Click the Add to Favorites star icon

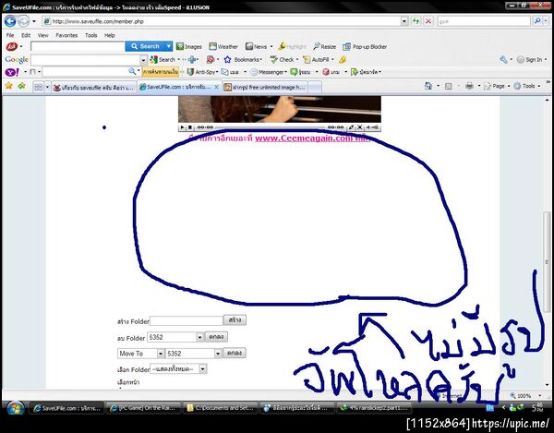(x=22, y=86)
